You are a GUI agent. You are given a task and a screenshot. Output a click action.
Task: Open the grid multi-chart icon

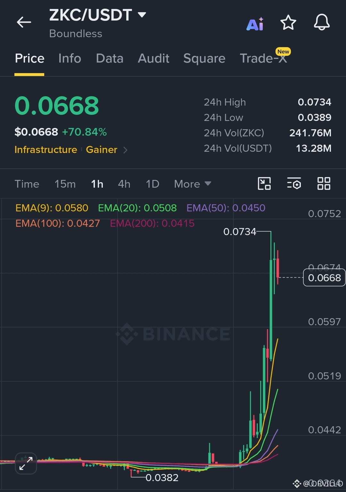point(324,183)
